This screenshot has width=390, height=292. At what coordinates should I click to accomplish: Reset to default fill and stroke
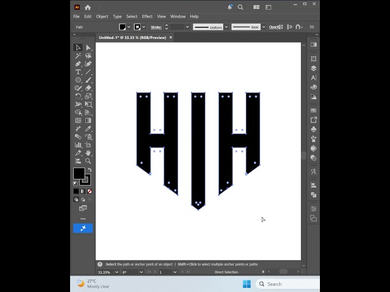click(75, 184)
